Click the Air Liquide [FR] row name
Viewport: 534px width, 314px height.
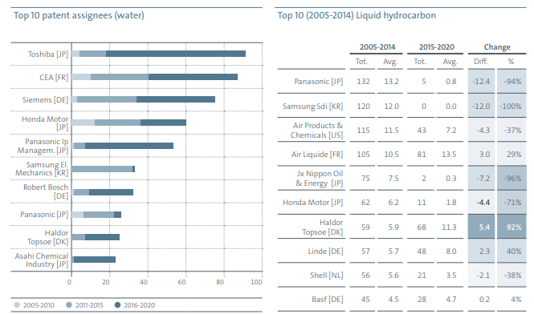tap(317, 155)
